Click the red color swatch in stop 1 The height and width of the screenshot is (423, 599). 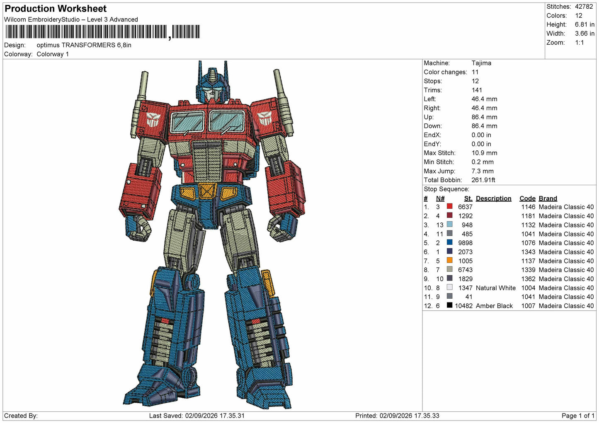tap(449, 206)
